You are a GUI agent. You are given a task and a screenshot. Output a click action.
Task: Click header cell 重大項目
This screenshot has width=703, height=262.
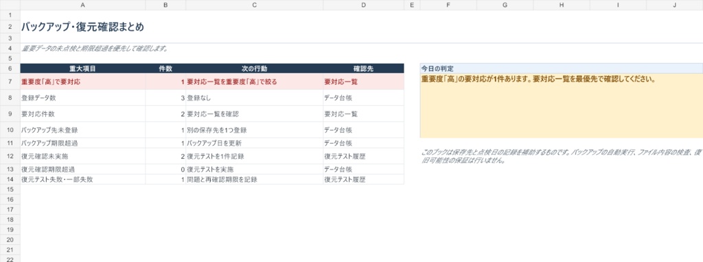[x=83, y=69]
